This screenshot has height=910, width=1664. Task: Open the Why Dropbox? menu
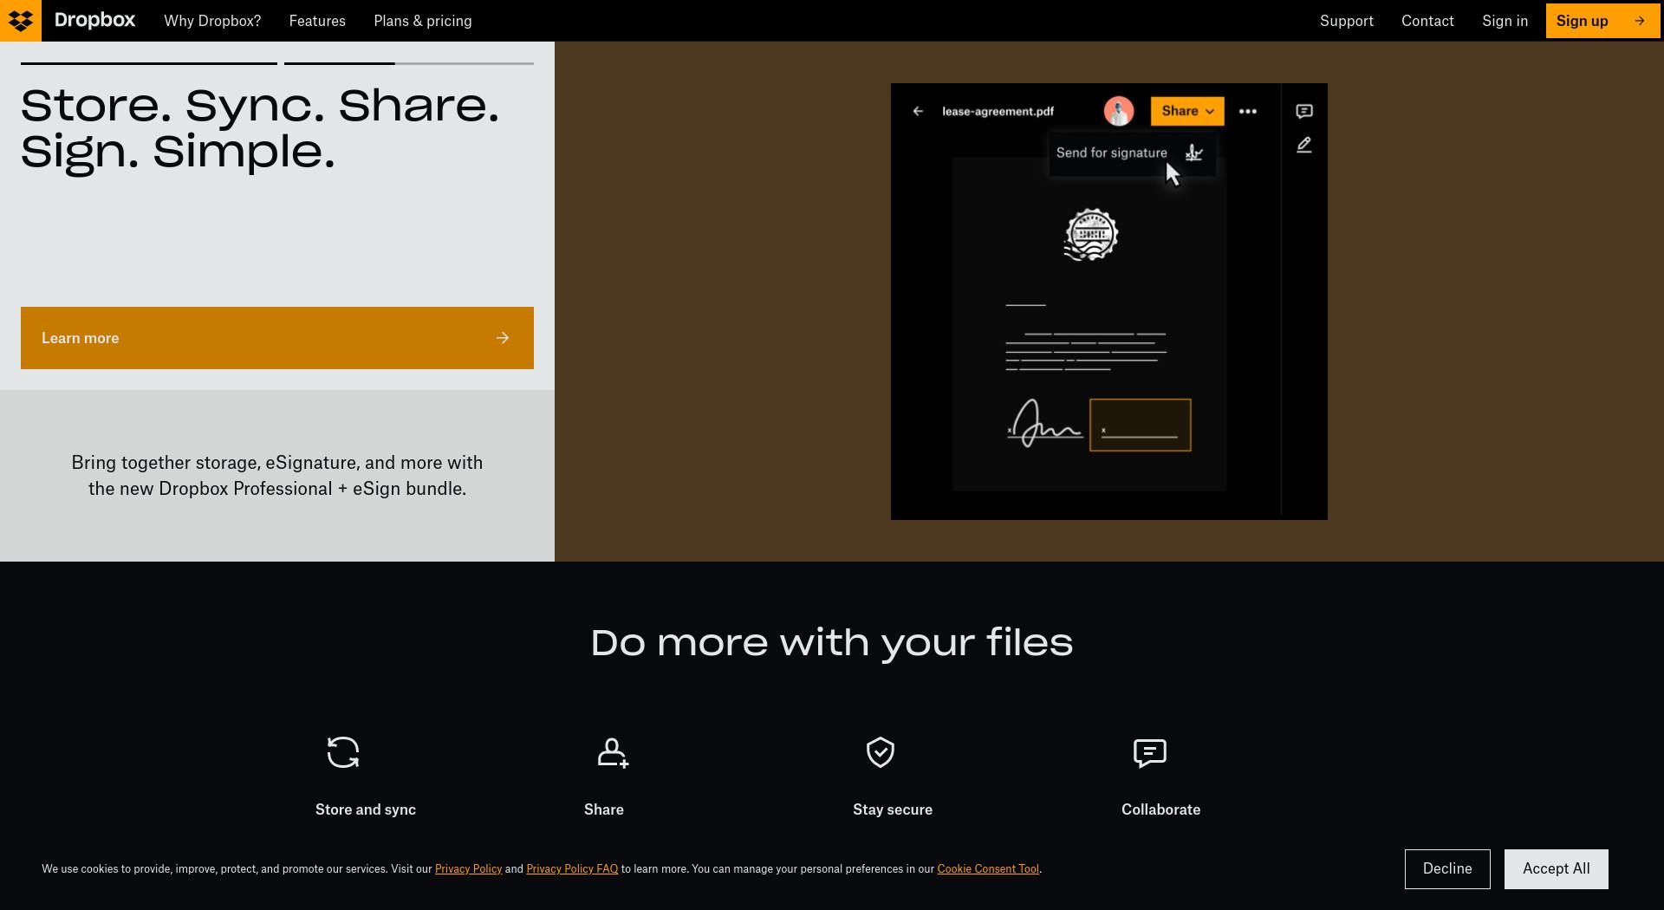[x=212, y=21]
